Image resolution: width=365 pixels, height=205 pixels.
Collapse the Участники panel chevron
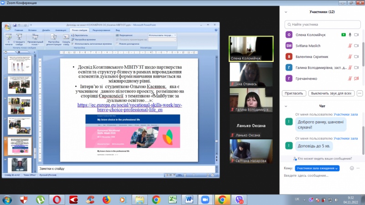point(286,11)
